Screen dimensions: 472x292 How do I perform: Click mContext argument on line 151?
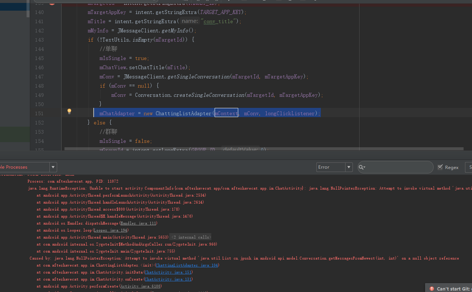pos(226,113)
